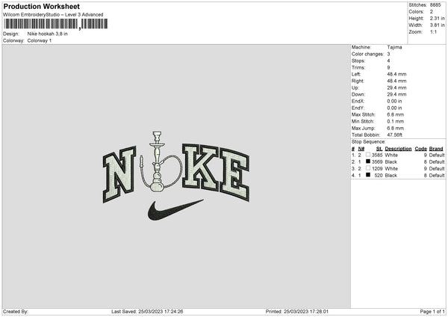Click the black swoosh in the design preview
The image size is (448, 317).
click(x=175, y=210)
